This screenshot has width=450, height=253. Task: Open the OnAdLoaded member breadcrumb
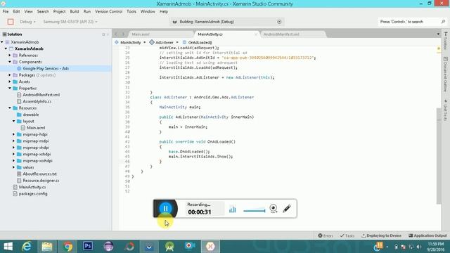tap(198, 42)
